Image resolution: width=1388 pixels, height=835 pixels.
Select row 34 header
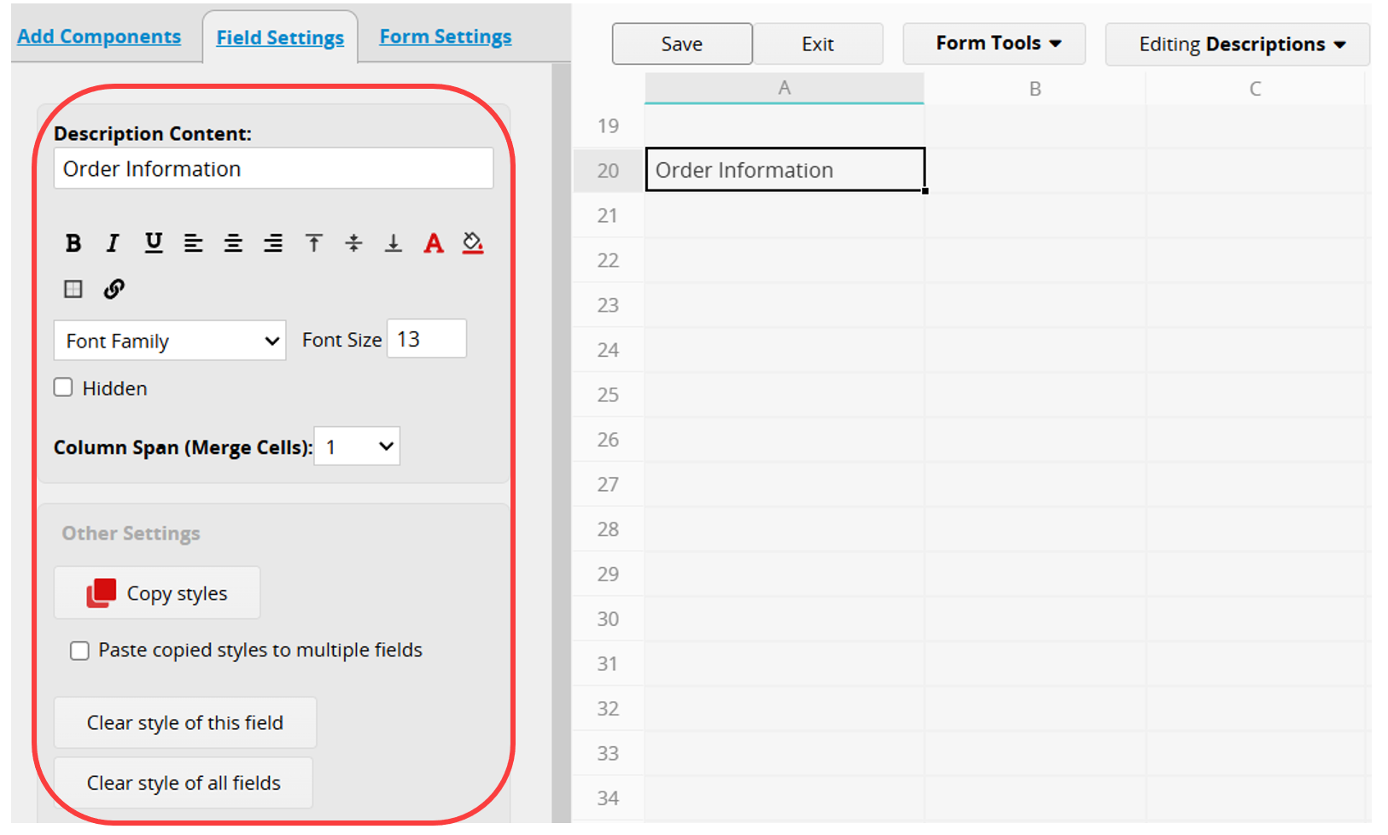608,797
